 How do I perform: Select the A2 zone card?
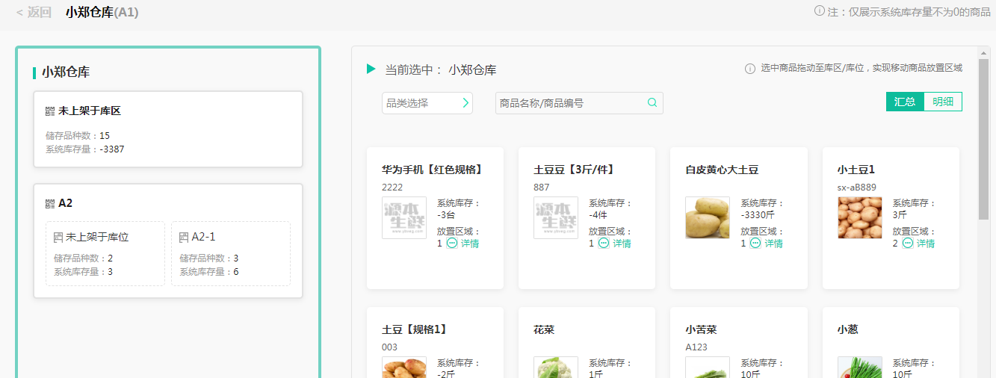click(x=168, y=241)
